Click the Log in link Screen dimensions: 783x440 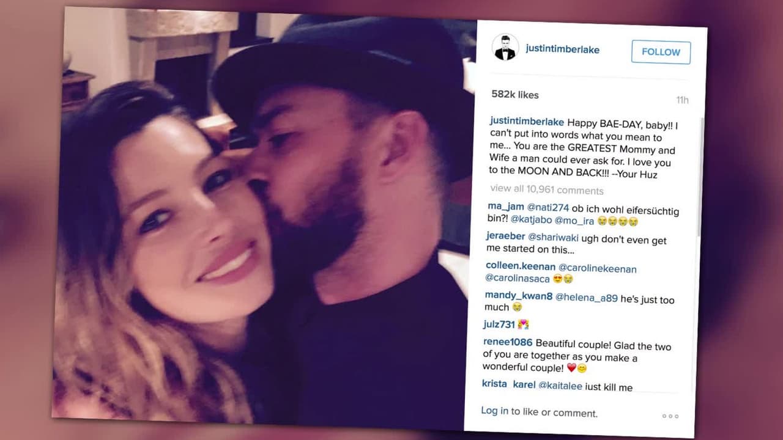(x=494, y=411)
